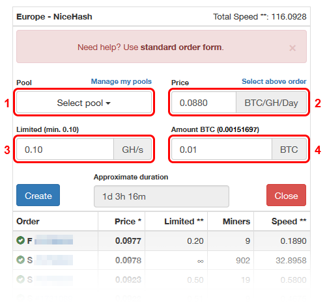The image size is (327, 303).
Task: Sort by the Speed column header
Action: click(289, 221)
